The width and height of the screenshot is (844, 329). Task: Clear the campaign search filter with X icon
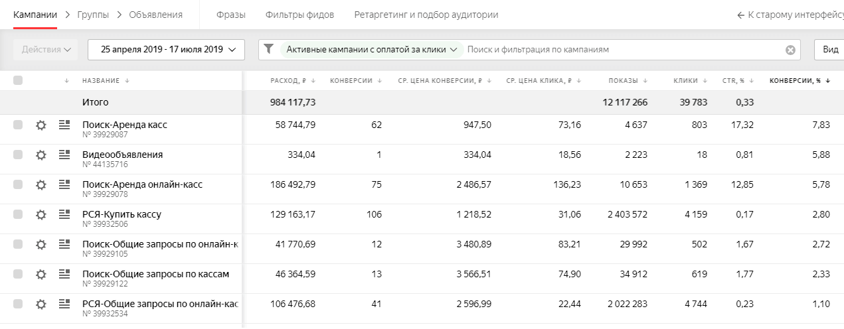(790, 50)
